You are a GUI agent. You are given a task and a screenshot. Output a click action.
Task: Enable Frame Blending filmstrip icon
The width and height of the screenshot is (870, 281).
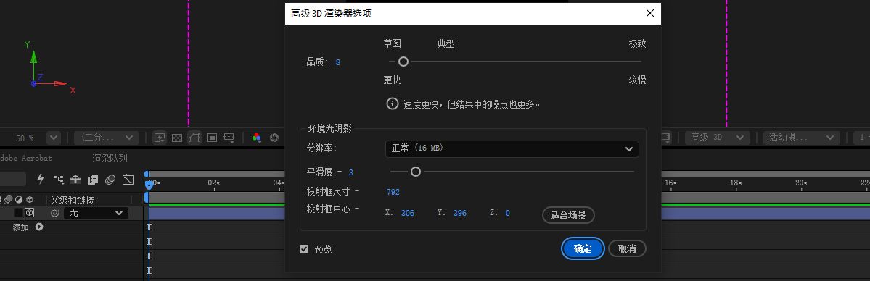tap(93, 179)
